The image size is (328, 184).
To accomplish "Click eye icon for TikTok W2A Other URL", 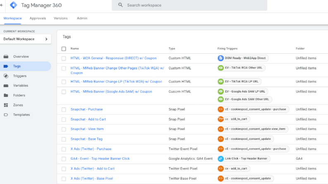I will pyautogui.click(x=221, y=68).
